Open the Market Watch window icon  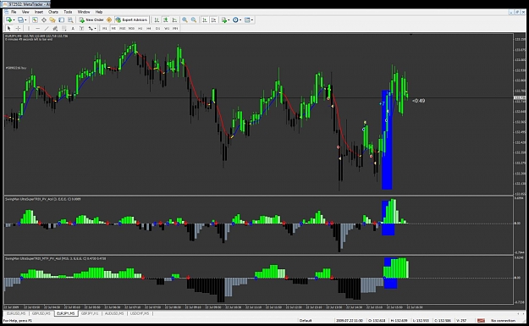pyautogui.click(x=35, y=20)
